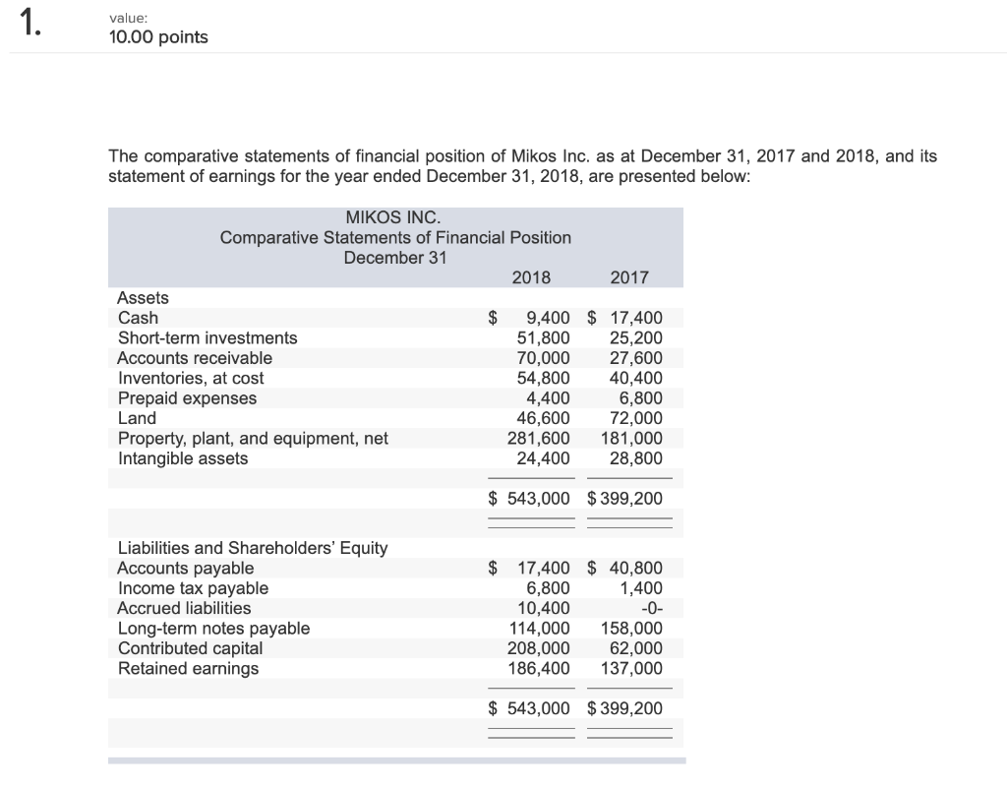
Task: Click the question number 1 heading
Action: click(x=30, y=24)
